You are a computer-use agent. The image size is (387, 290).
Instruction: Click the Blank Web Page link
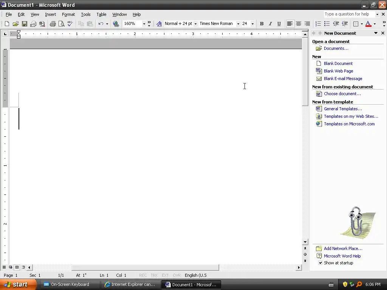pos(338,71)
